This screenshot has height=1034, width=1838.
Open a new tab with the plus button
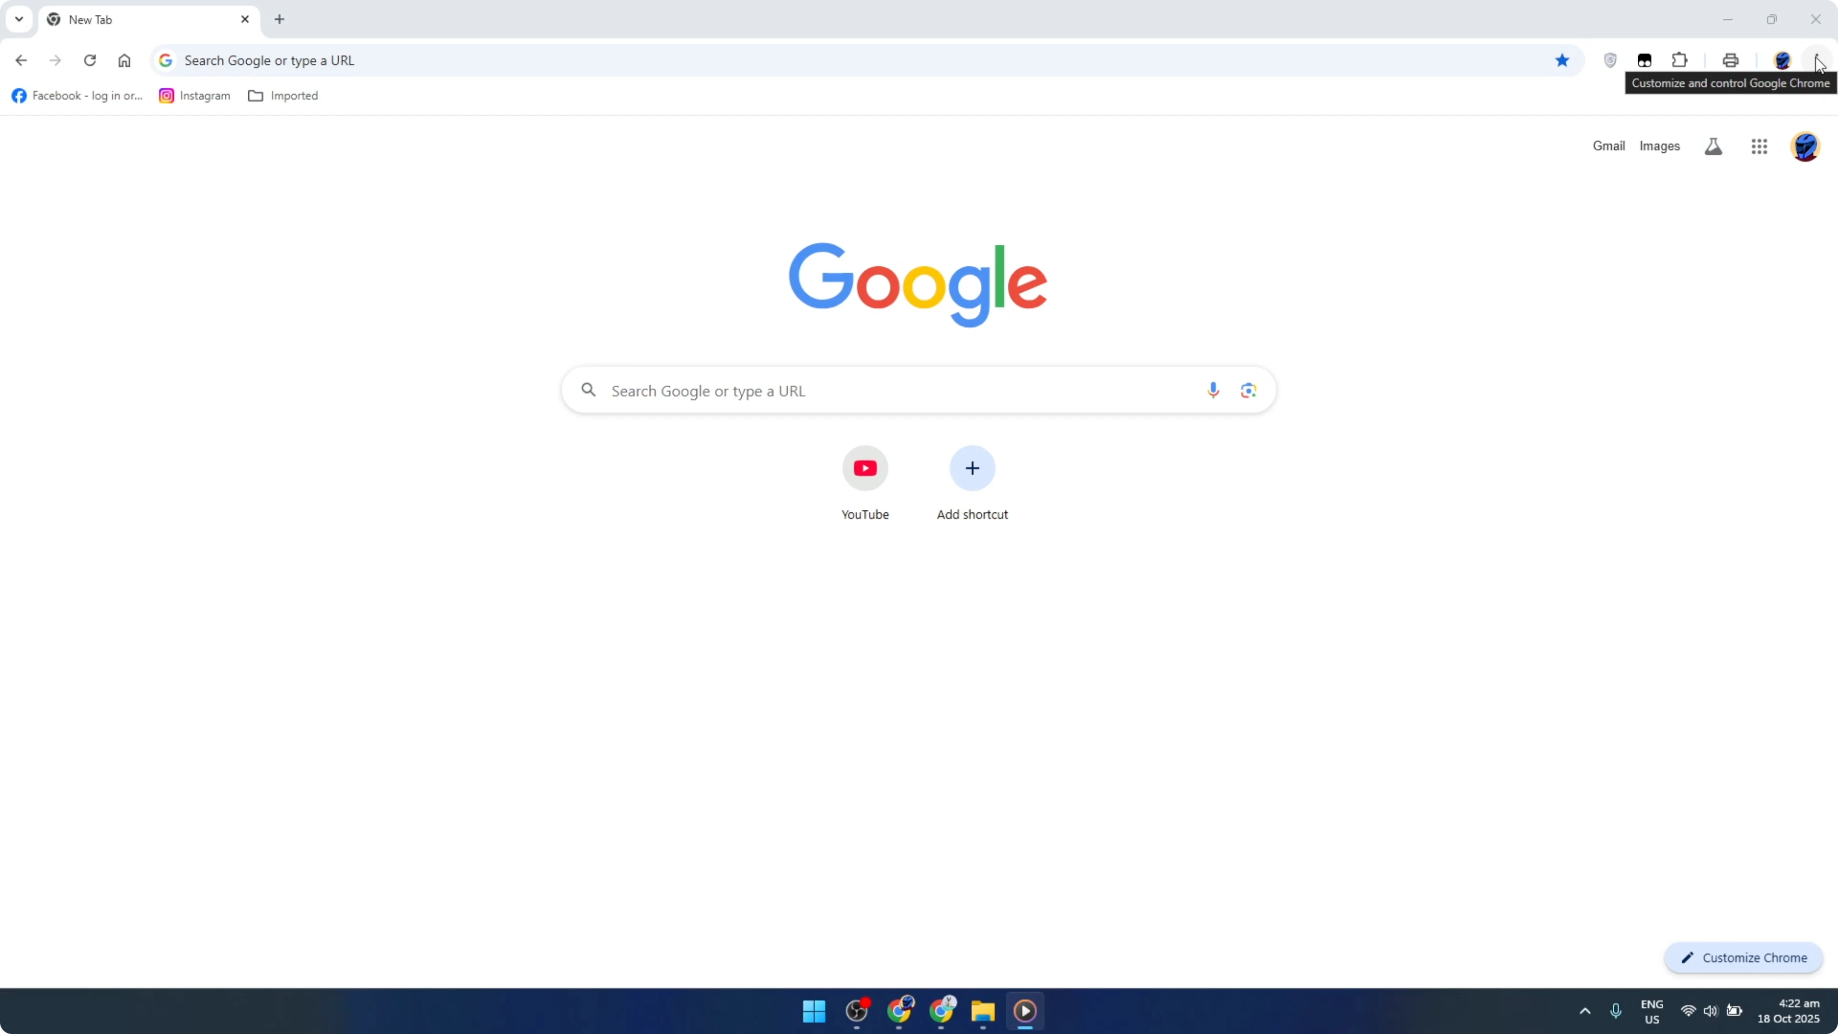pos(280,19)
